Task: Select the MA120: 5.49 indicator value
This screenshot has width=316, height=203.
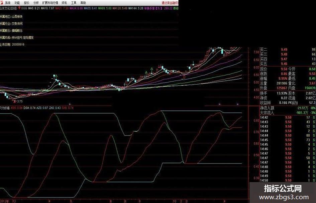Action: click(120, 8)
